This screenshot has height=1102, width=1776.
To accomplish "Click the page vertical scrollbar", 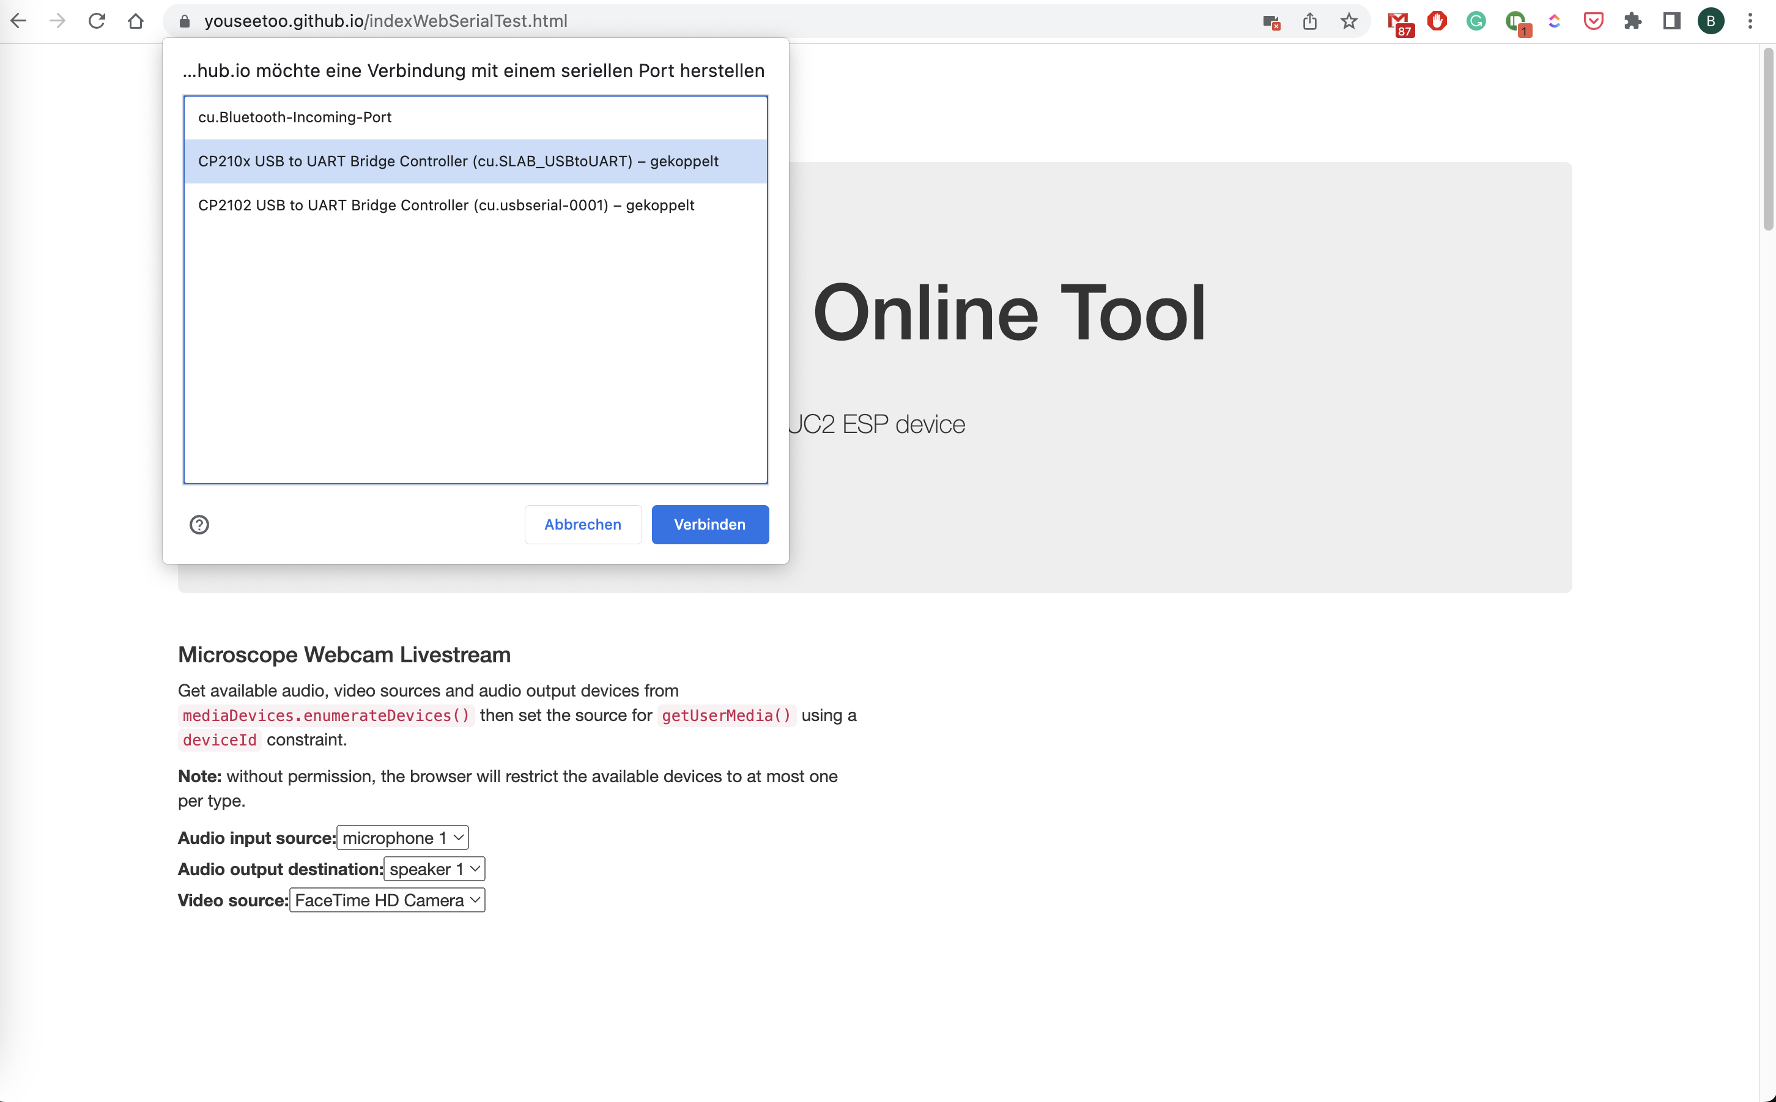I will point(1767,138).
